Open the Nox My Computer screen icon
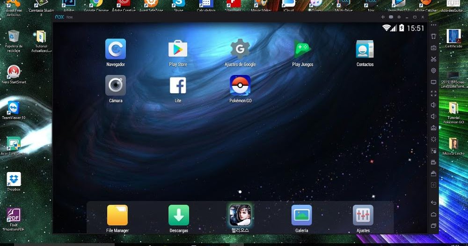 (433, 82)
